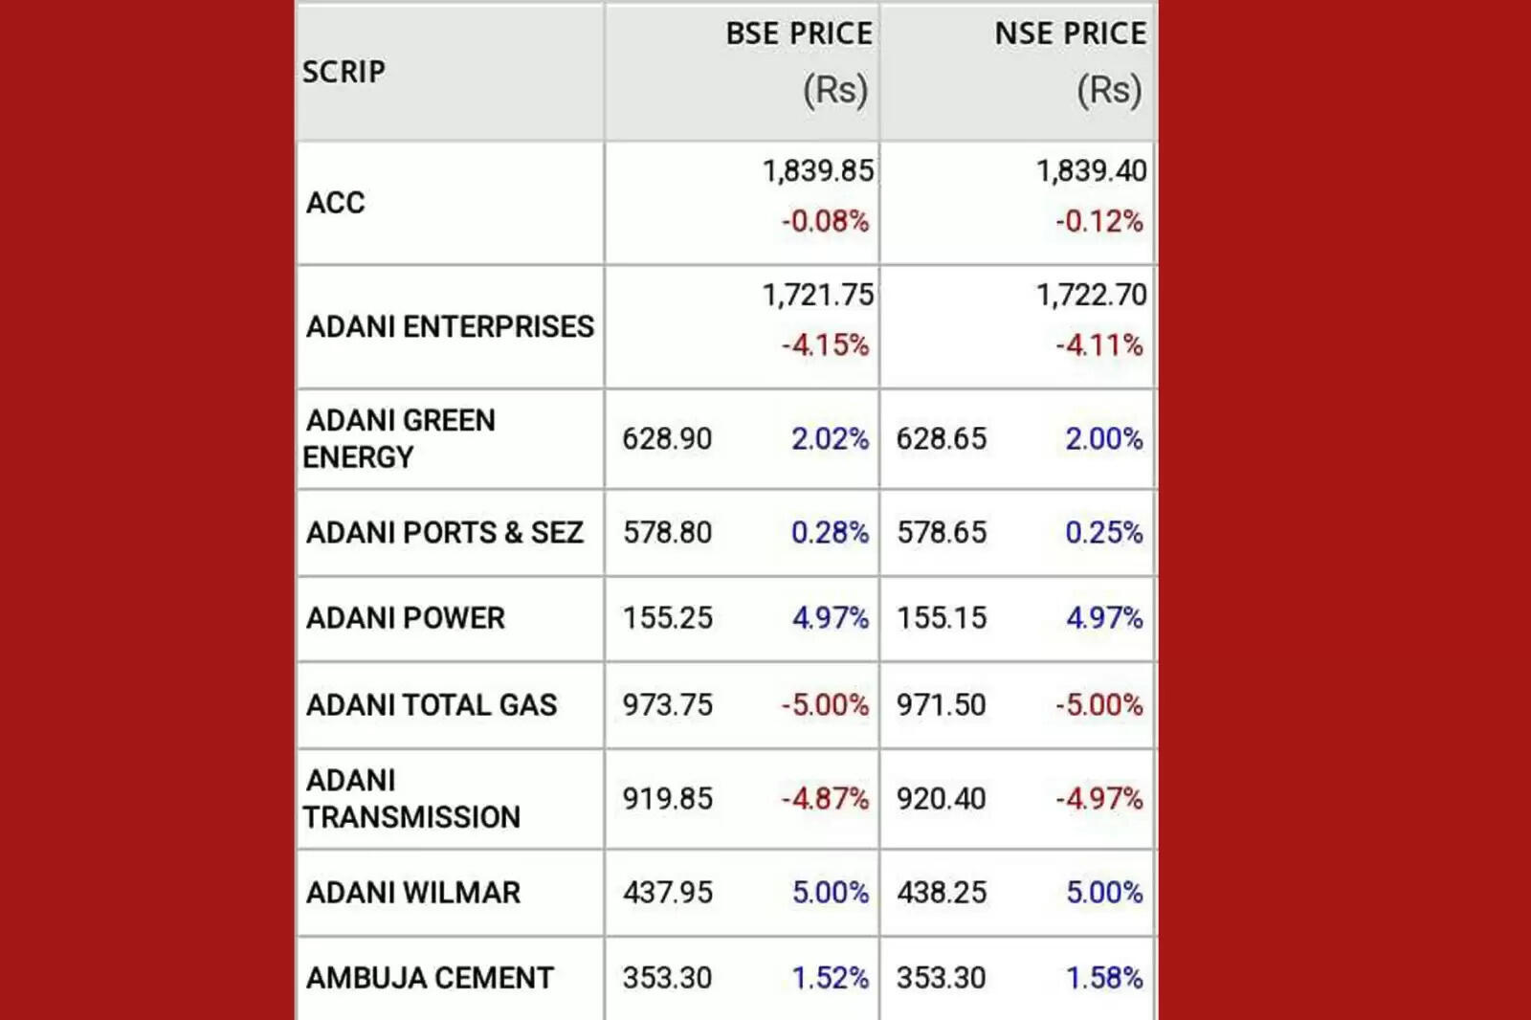Click Adani Transmission NSE change -4.97%
This screenshot has height=1020, width=1531.
(x=1099, y=799)
